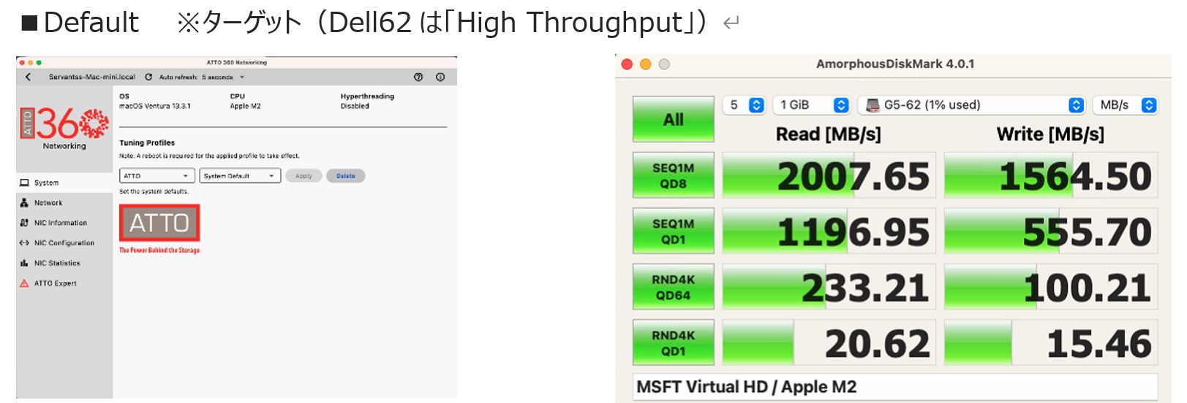The image size is (1187, 403).
Task: Open NIC Information via its sidebar icon
Action: click(x=24, y=223)
